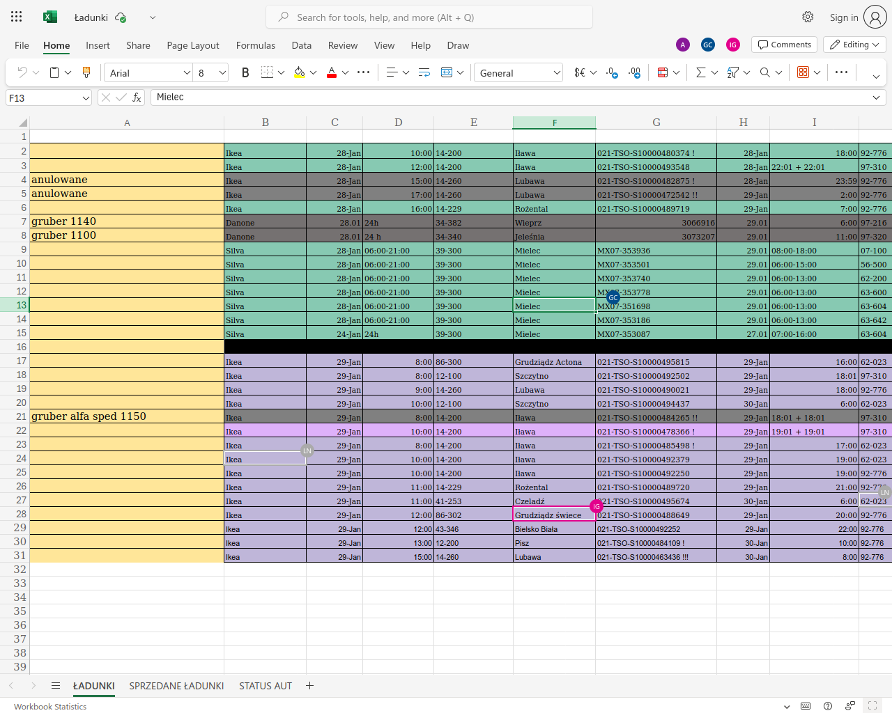892x713 pixels.
Task: Click the Paste clipboard icon
Action: (x=54, y=72)
